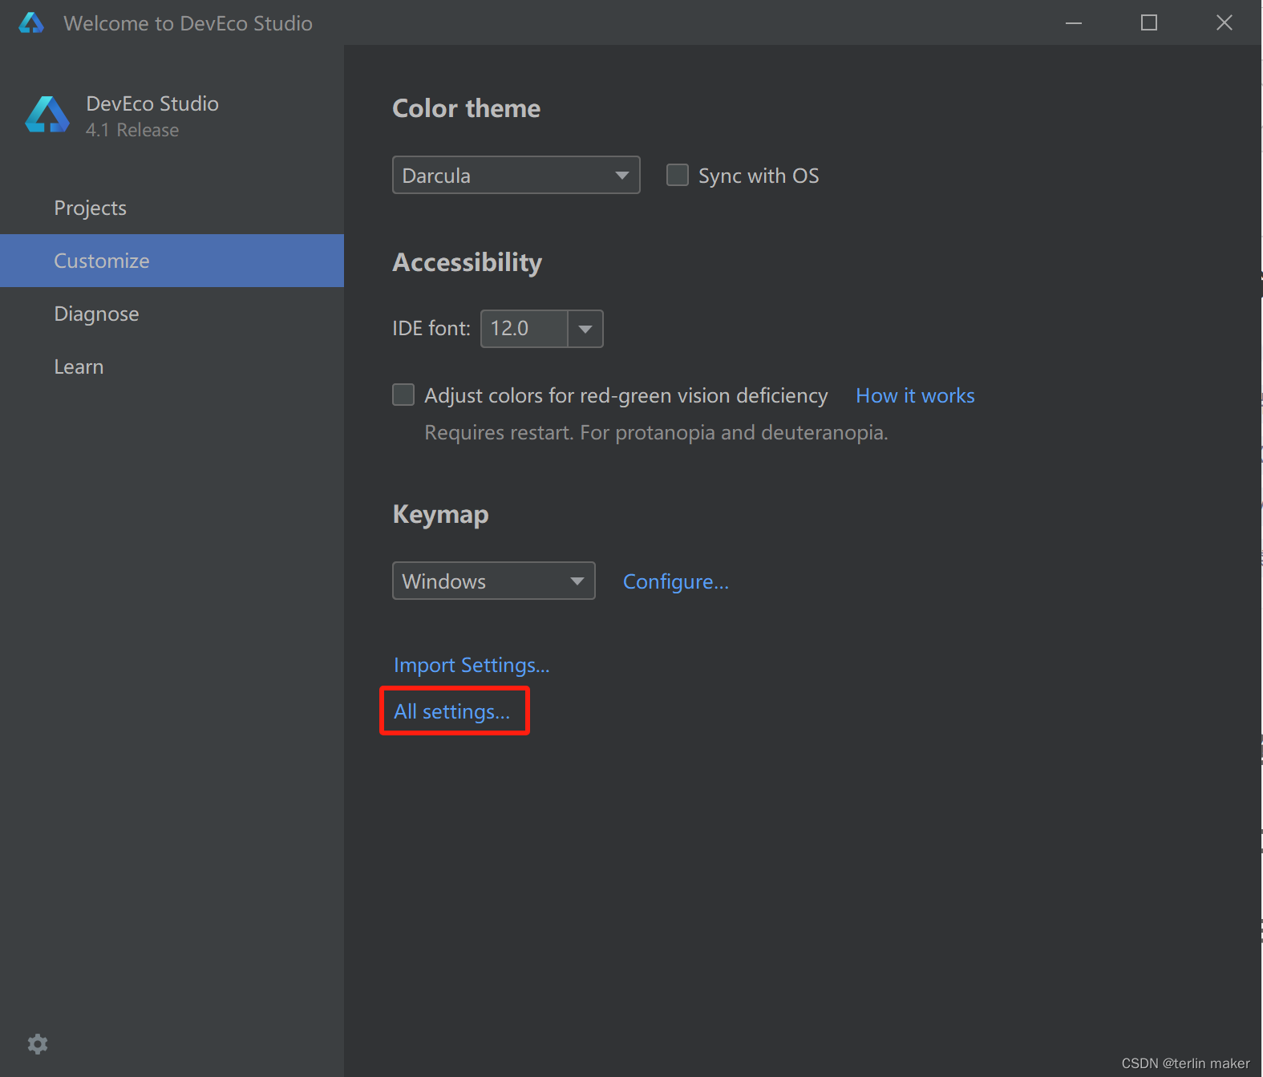Click the Configure... keymap link
This screenshot has height=1077, width=1263.
[676, 581]
